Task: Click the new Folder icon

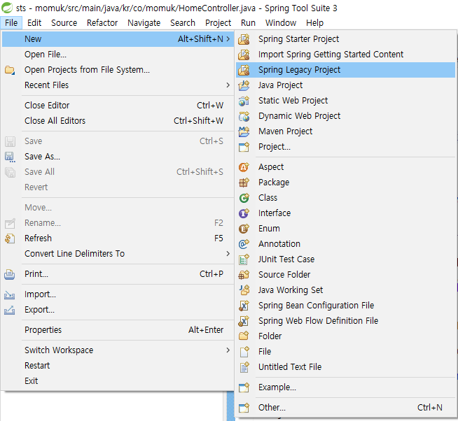Action: pyautogui.click(x=244, y=336)
